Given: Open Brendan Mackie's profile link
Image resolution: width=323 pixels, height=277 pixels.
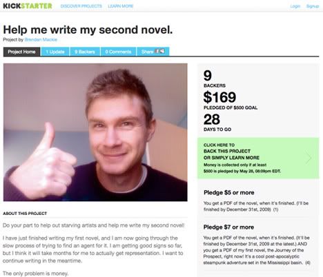Looking at the screenshot, I should [x=41, y=39].
